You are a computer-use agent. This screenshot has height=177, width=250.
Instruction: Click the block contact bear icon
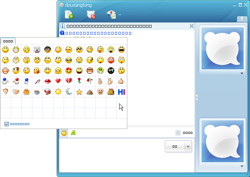point(91,15)
